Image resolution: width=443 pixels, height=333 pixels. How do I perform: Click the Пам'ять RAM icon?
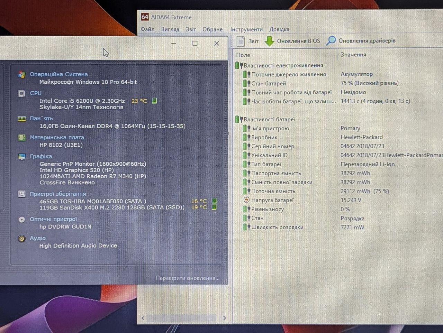pos(22,119)
